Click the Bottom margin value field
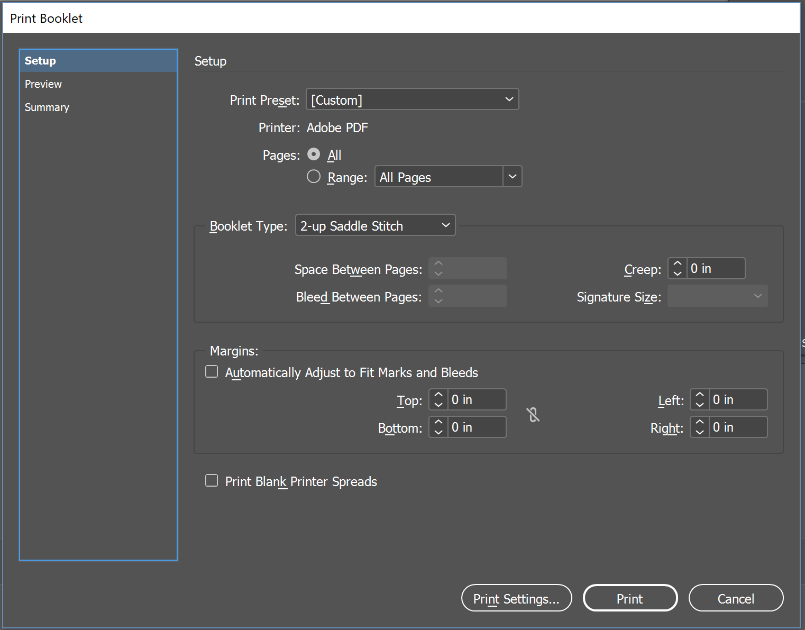Image resolution: width=805 pixels, height=630 pixels. [477, 427]
